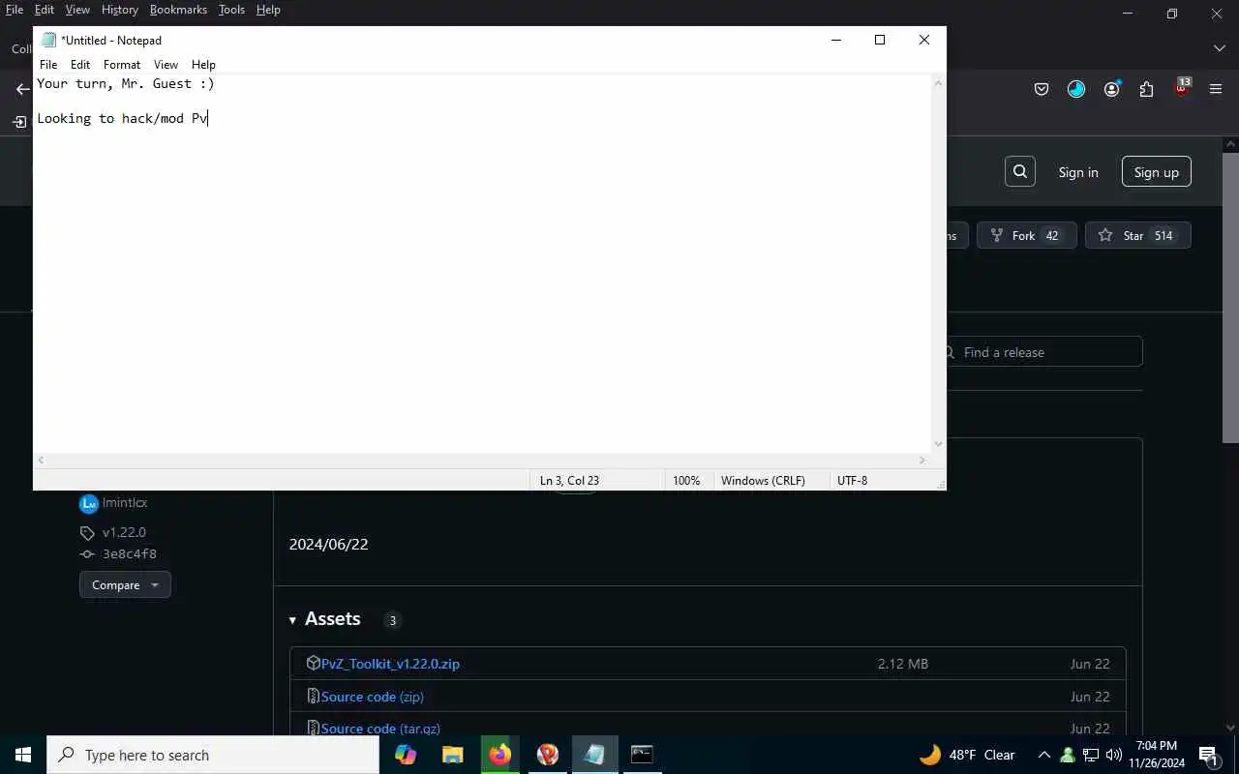Viewport: 1239px width, 774px height.
Task: Click the page scrollbar down arrow in Firefox
Action: tap(1230, 727)
